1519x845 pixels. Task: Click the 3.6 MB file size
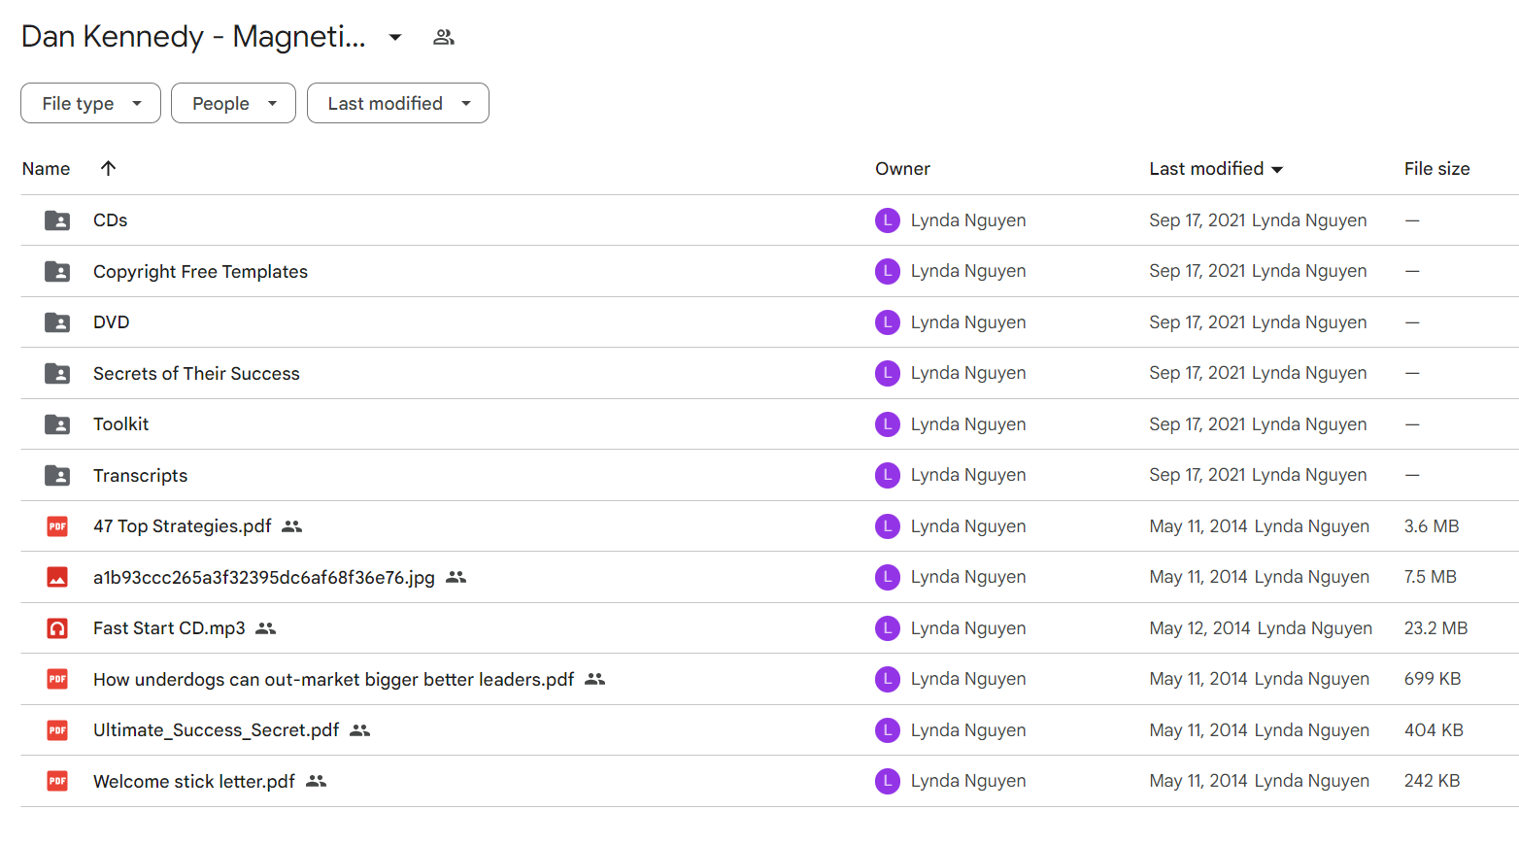1432,526
